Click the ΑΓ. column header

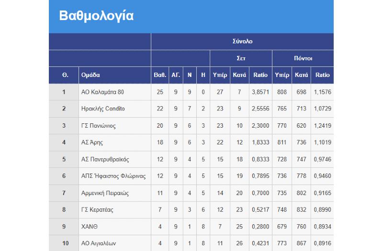[x=176, y=75]
